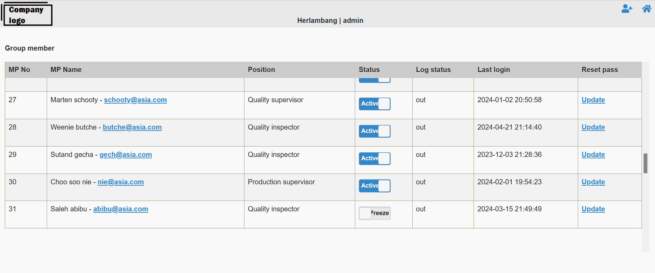Click Update link for Sutand gecha

coord(593,155)
